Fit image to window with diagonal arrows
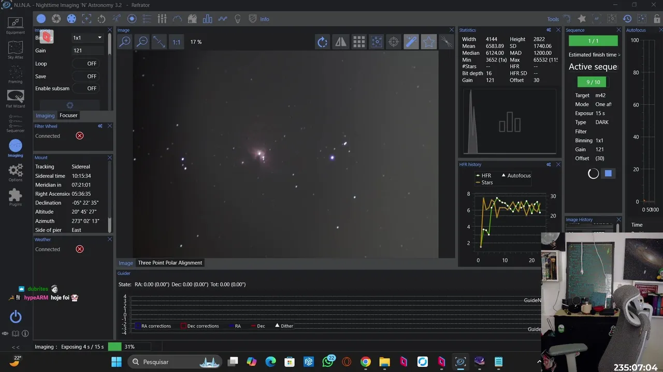The height and width of the screenshot is (372, 663). pyautogui.click(x=159, y=42)
